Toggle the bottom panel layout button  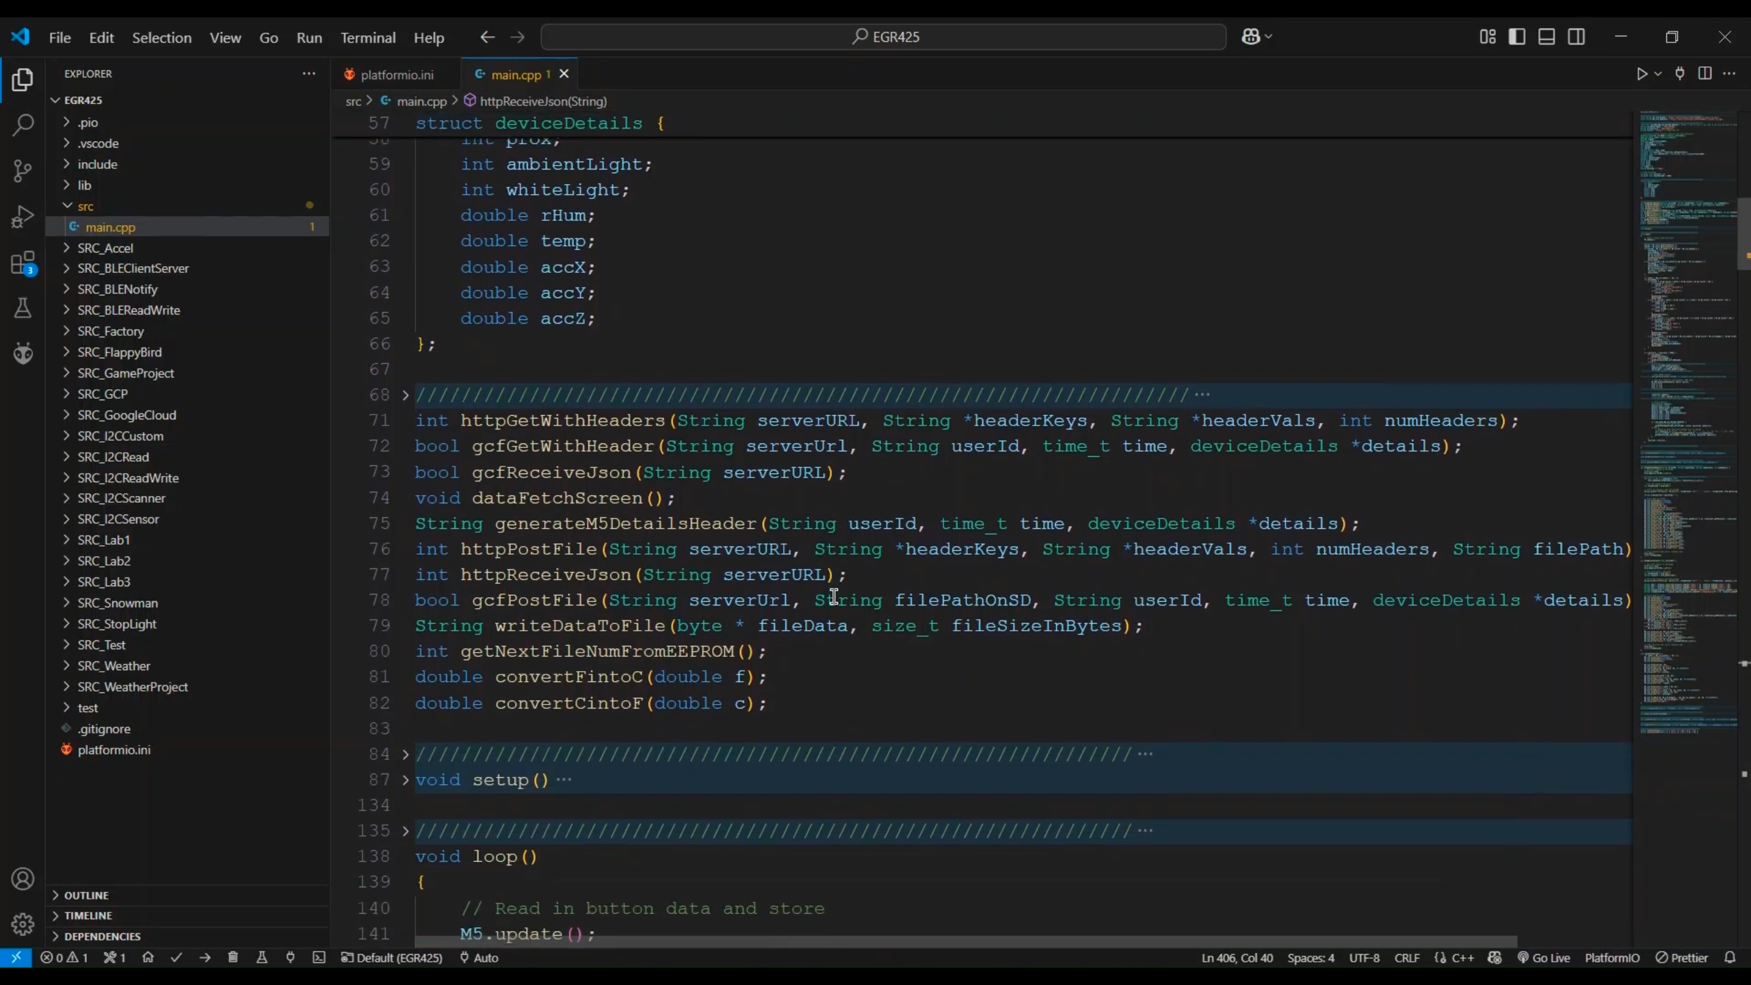point(1546,37)
